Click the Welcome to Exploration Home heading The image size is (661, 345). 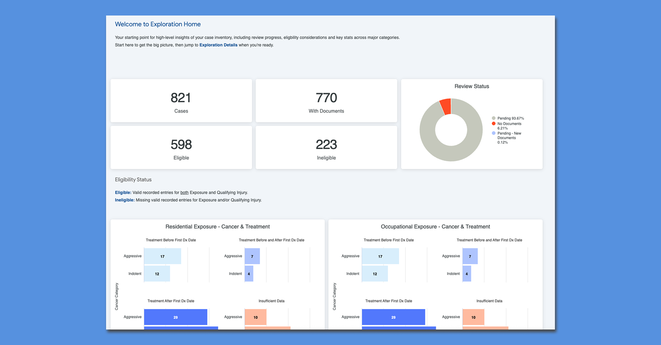158,24
